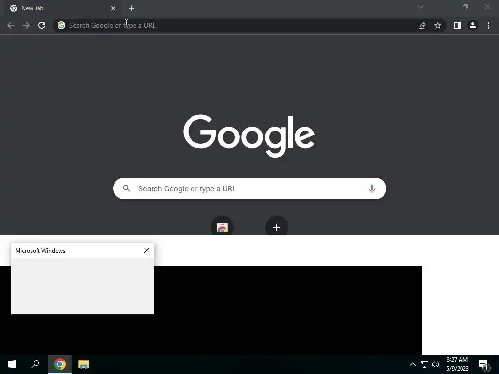499x374 pixels.
Task: Click the Google search box
Action: [x=249, y=188]
